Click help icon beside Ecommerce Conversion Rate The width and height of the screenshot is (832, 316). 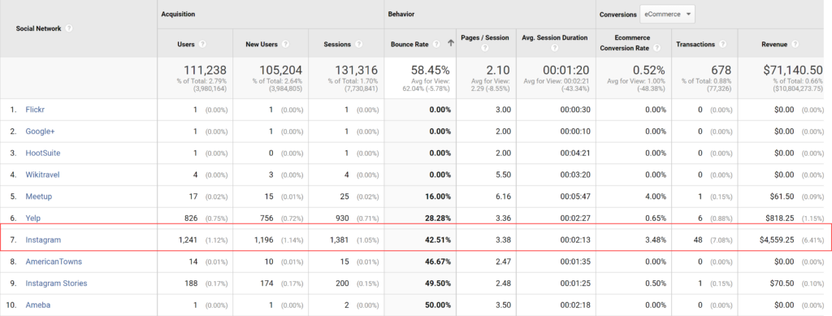coord(656,48)
